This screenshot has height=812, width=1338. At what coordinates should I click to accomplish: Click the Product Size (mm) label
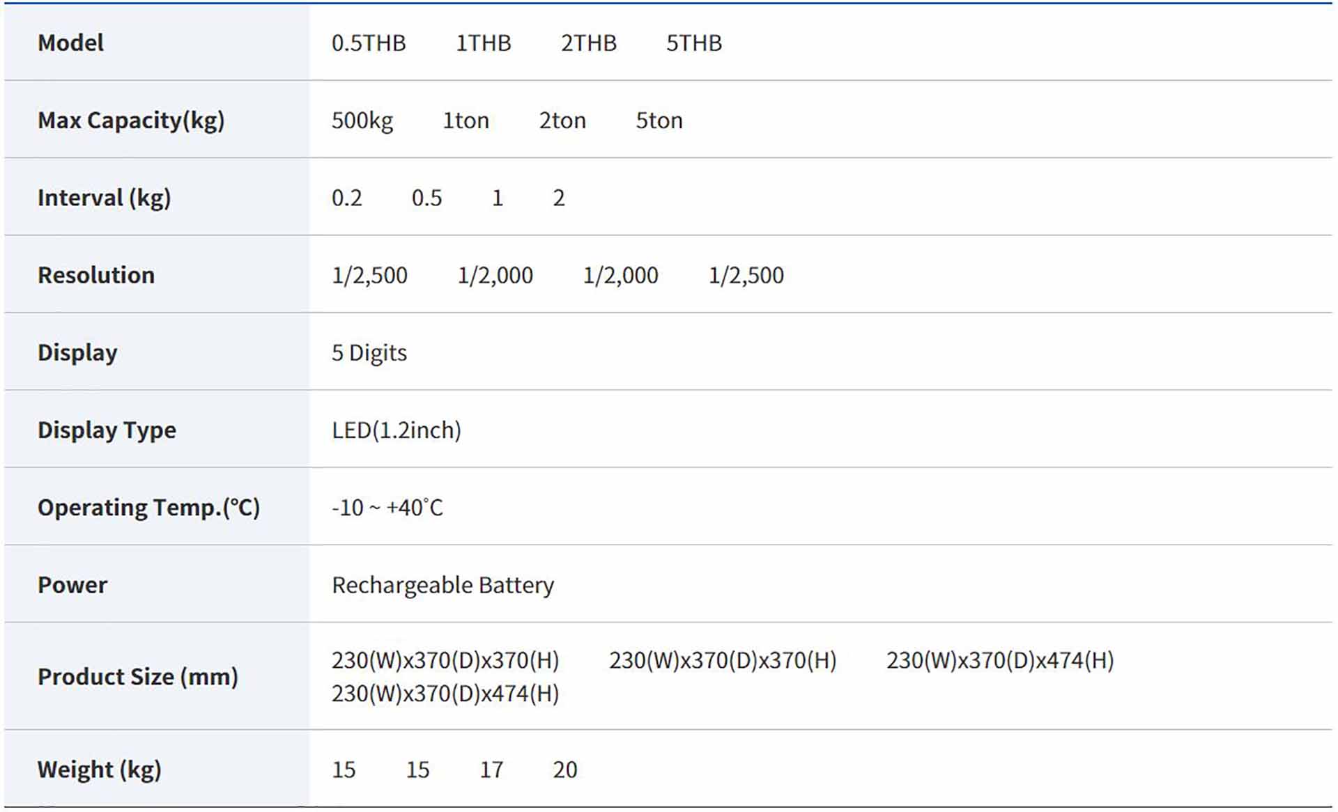137,676
